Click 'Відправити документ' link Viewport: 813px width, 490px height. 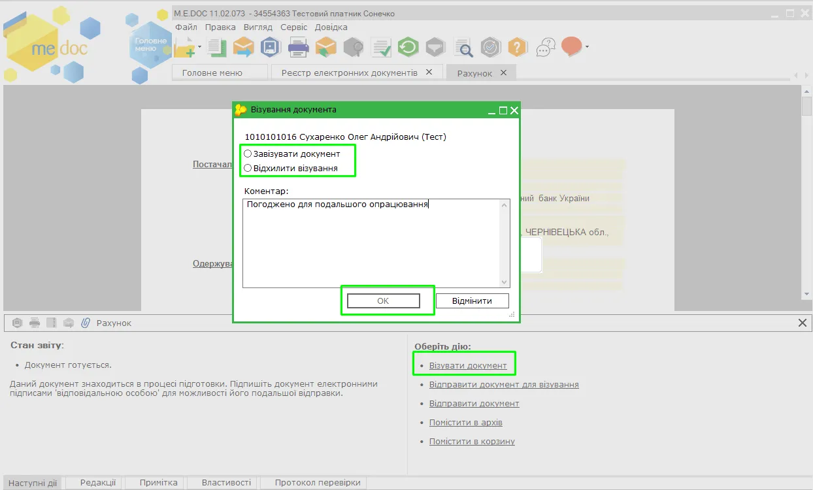(474, 403)
